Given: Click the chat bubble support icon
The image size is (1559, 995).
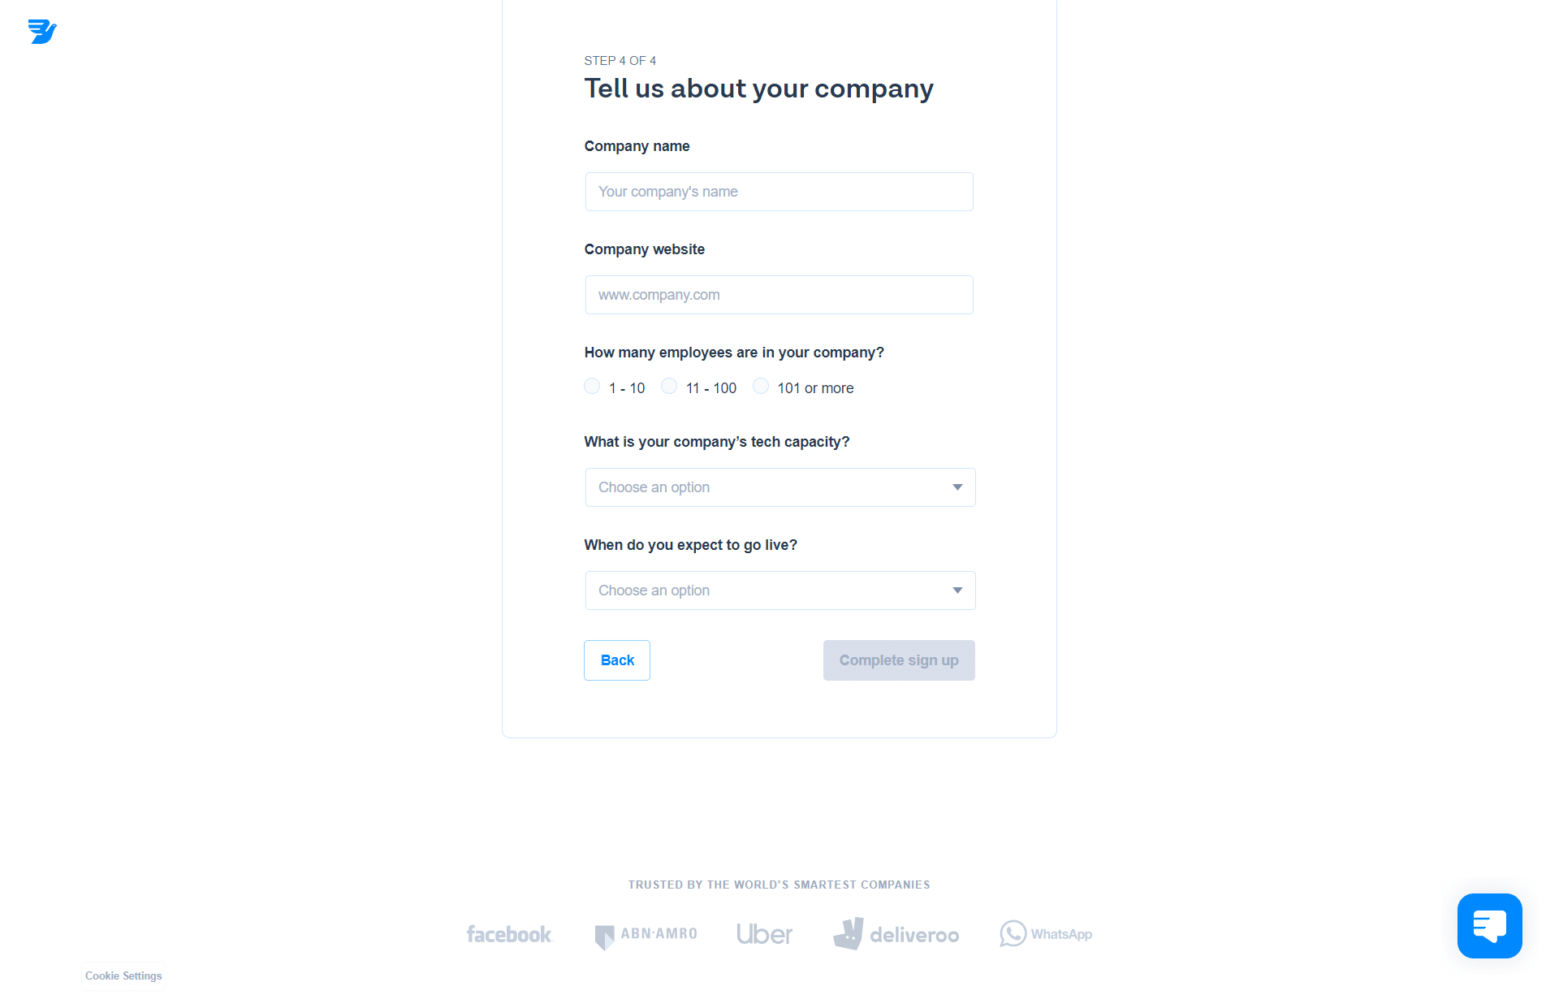Looking at the screenshot, I should 1488,927.
